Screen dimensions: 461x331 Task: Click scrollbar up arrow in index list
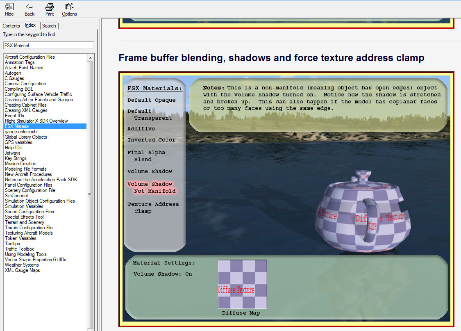pyautogui.click(x=90, y=58)
